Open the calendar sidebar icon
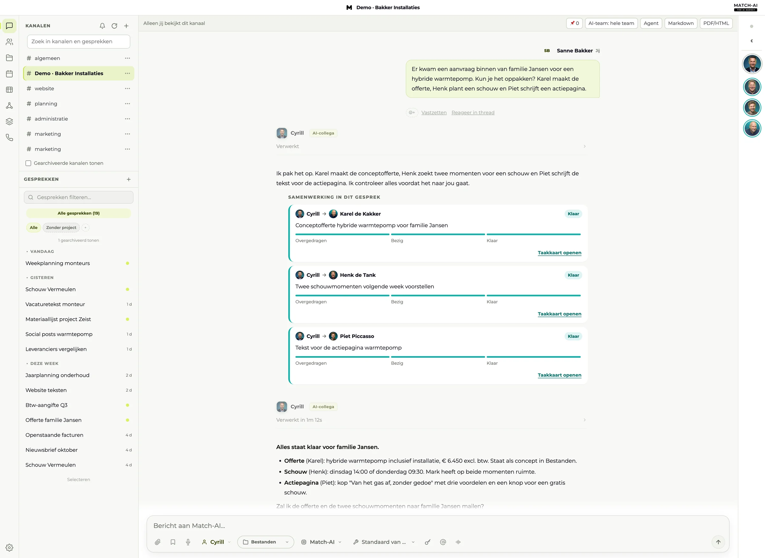The height and width of the screenshot is (558, 765). pyautogui.click(x=10, y=74)
